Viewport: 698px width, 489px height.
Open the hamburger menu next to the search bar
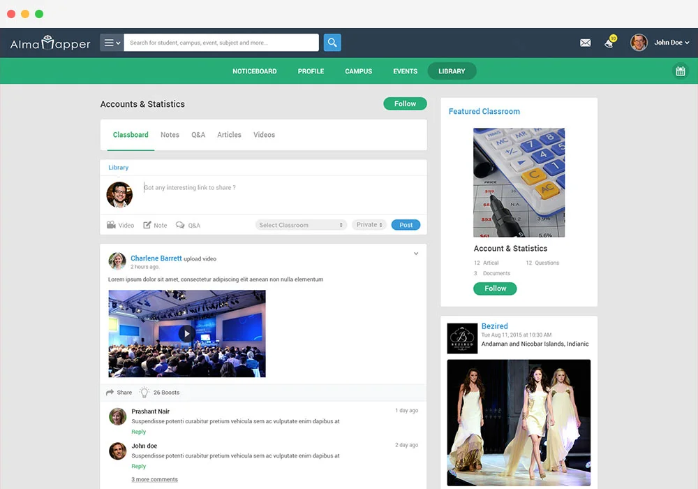click(110, 42)
